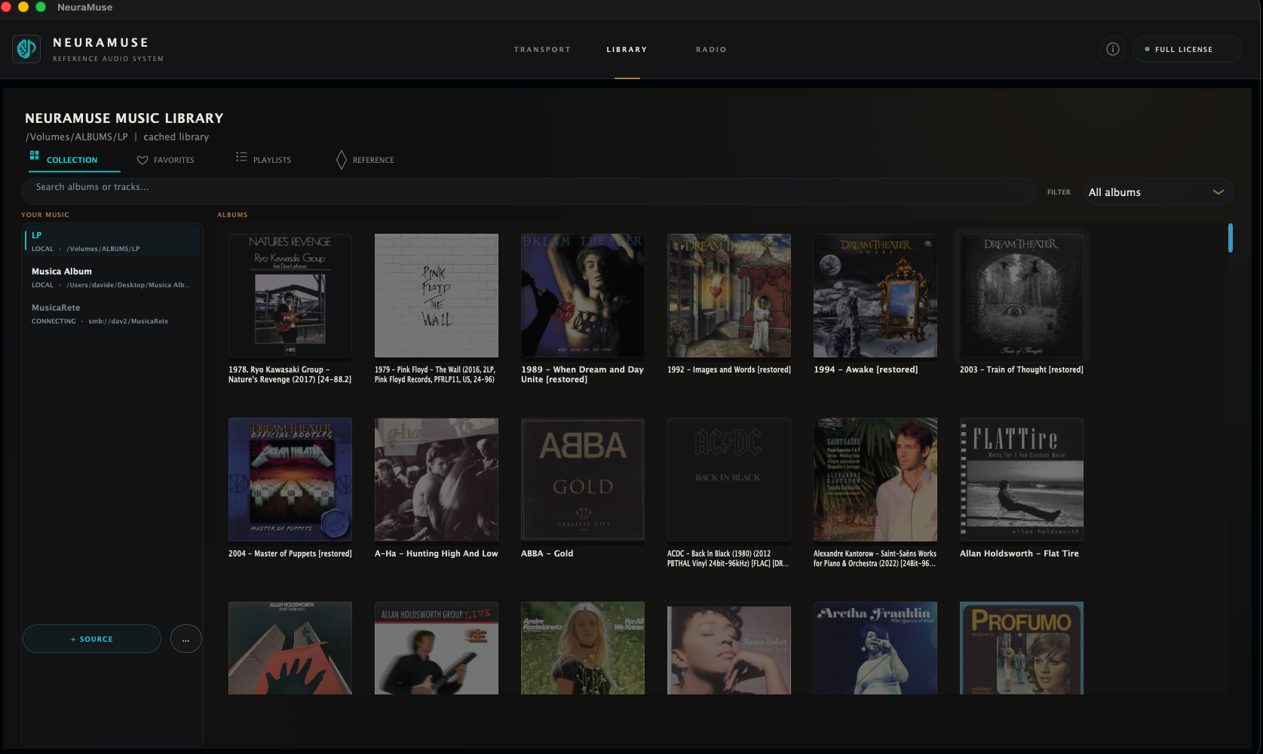
Task: Click the Collection grid icon
Action: [35, 155]
